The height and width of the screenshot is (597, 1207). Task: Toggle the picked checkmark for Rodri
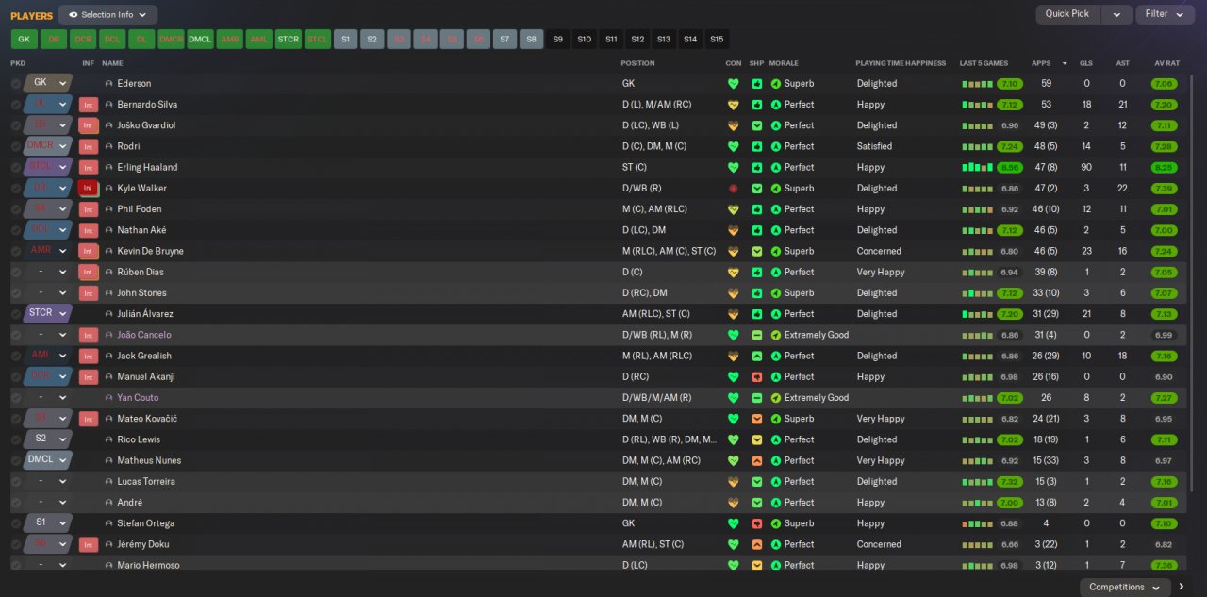[x=16, y=146]
